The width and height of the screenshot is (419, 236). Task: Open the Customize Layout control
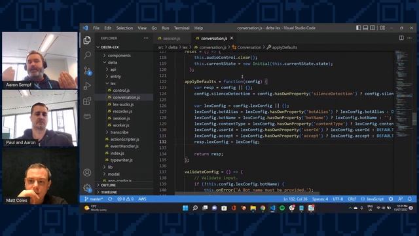[382, 28]
